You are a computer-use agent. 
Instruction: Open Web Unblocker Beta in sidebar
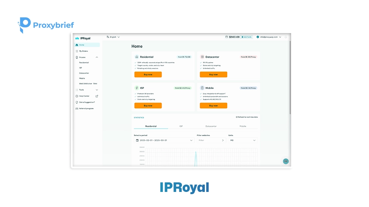coord(88,83)
